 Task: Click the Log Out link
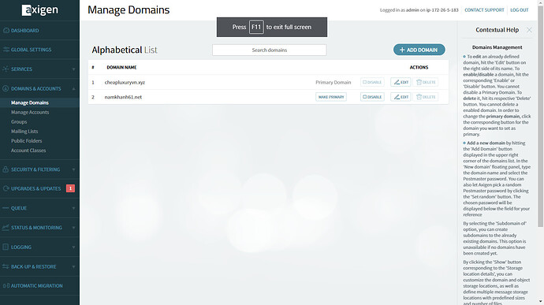[x=520, y=10]
